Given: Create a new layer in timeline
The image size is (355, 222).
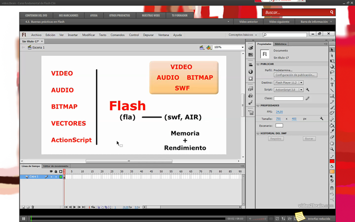Looking at the screenshot, I should click(23, 207).
